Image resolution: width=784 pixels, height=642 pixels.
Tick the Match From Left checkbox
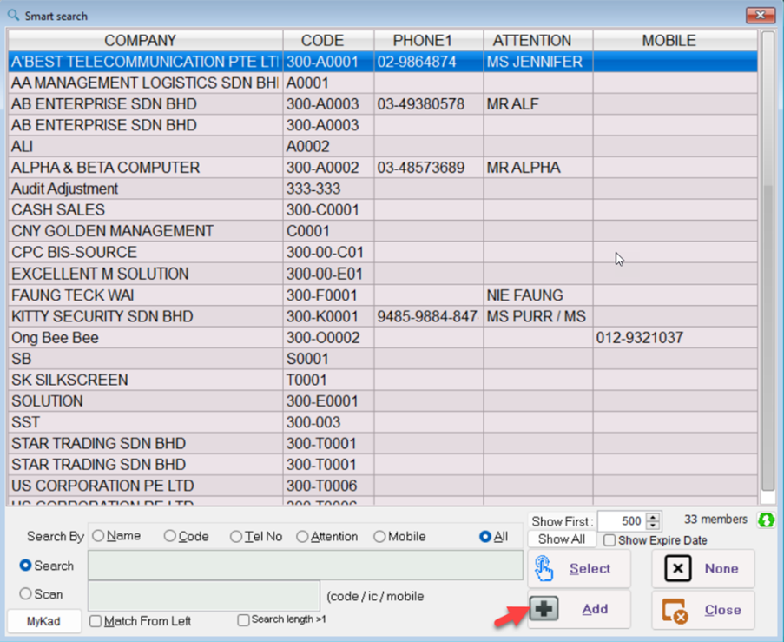(x=96, y=621)
